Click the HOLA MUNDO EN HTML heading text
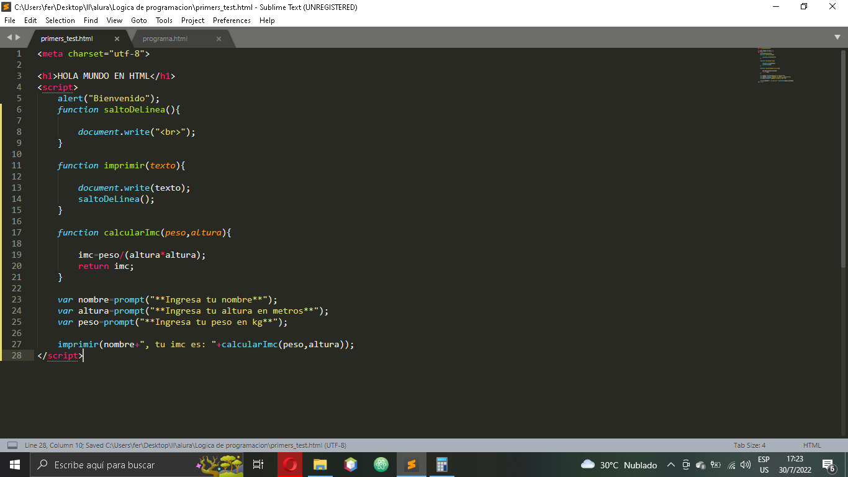The image size is (848, 477). [104, 76]
